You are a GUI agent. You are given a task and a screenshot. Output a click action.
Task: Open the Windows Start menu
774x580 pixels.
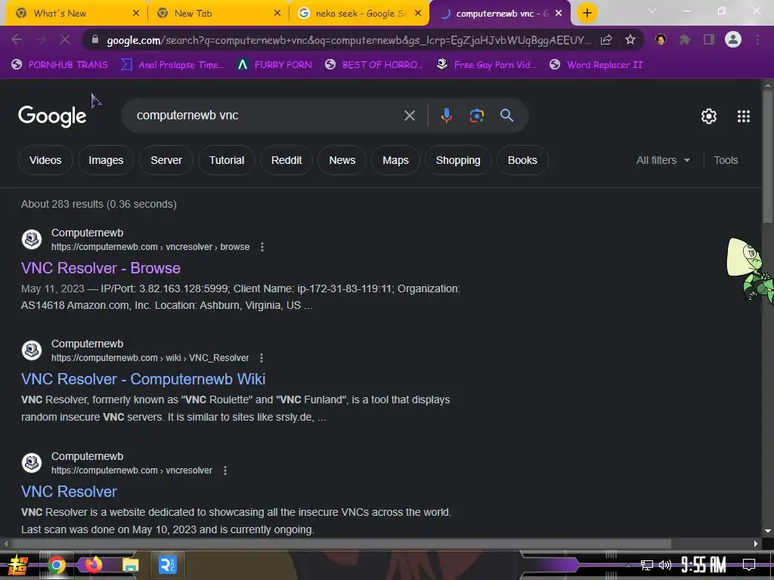pyautogui.click(x=18, y=565)
